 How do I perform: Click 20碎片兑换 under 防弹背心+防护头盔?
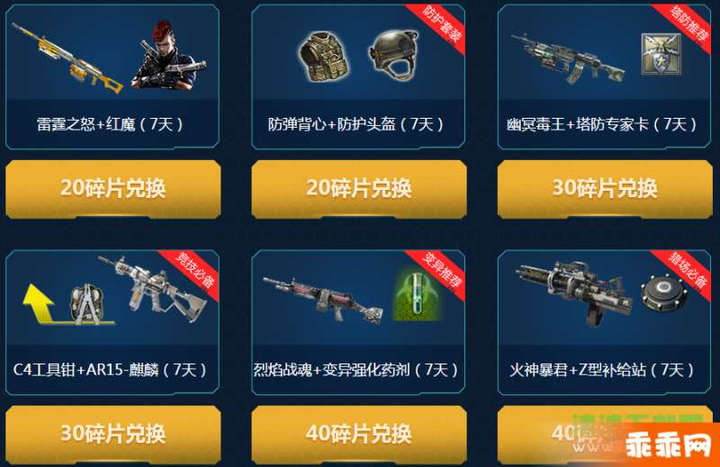pyautogui.click(x=359, y=188)
